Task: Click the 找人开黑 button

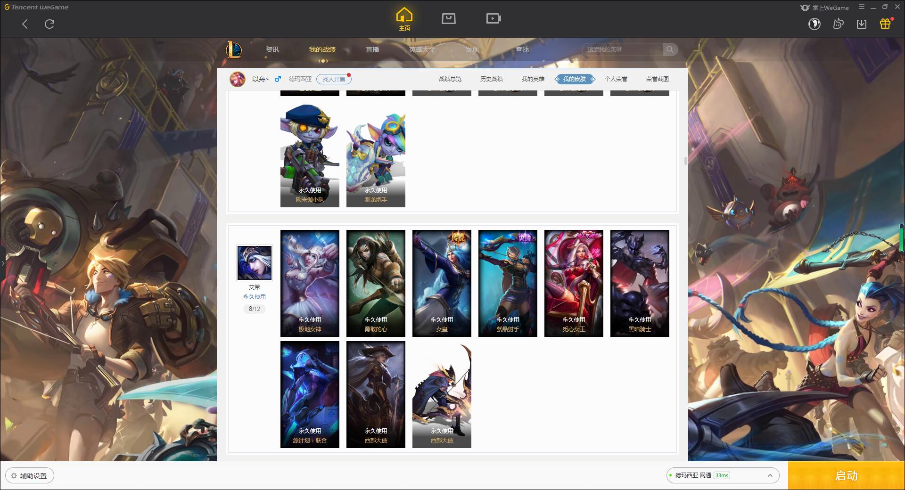Action: (334, 79)
